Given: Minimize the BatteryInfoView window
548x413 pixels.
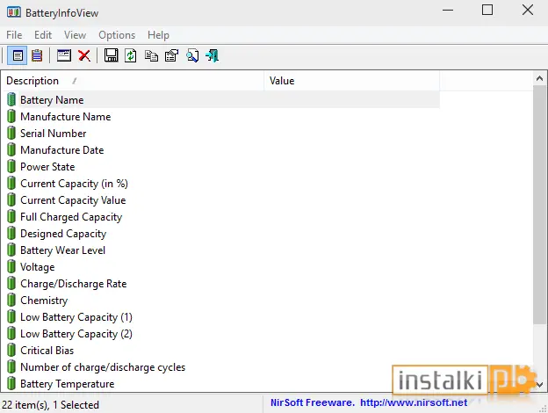Looking at the screenshot, I should 448,11.
